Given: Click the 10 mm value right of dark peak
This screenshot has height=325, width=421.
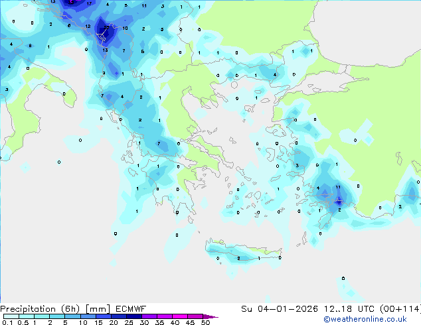Looking at the screenshot, I should pos(126,29).
